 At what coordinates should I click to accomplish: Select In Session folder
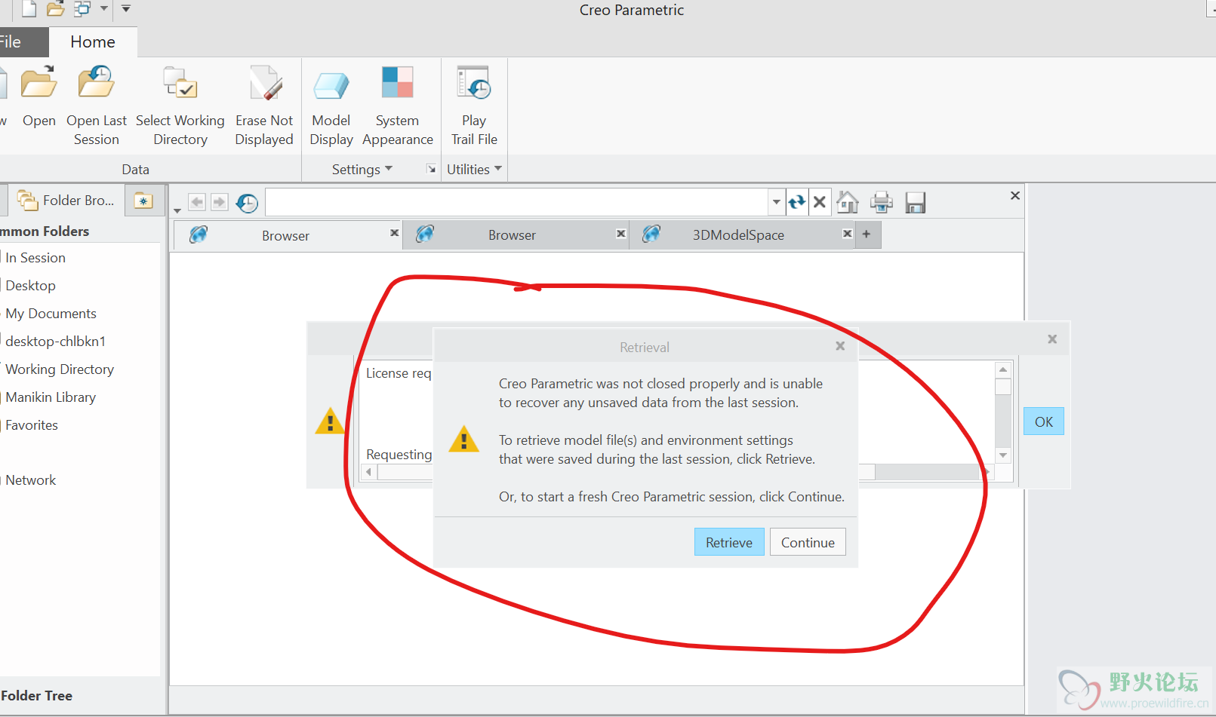pyautogui.click(x=35, y=258)
